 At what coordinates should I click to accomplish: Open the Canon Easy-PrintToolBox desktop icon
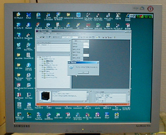28,47
